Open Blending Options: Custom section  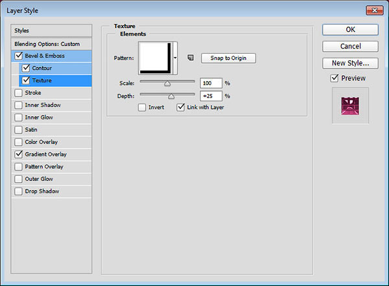(51, 44)
